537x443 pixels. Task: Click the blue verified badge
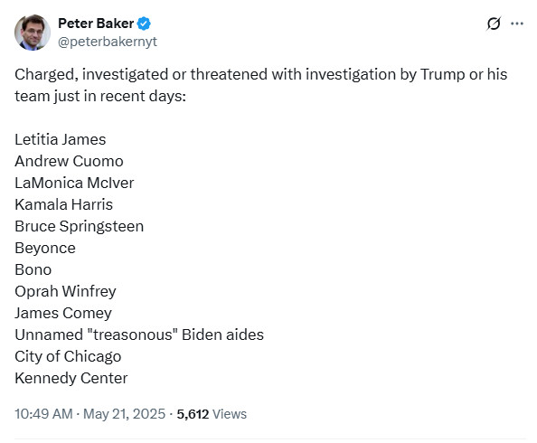click(144, 24)
